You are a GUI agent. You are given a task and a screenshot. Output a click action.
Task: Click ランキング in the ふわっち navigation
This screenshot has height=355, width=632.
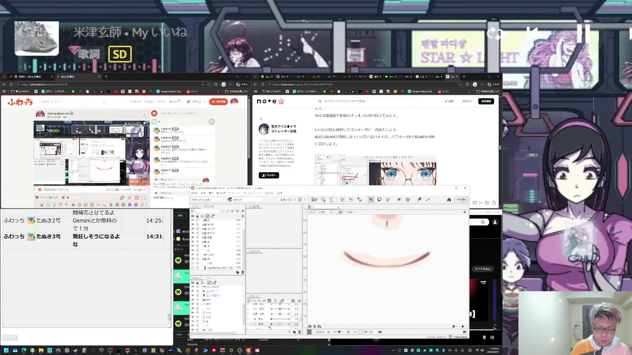click(135, 101)
